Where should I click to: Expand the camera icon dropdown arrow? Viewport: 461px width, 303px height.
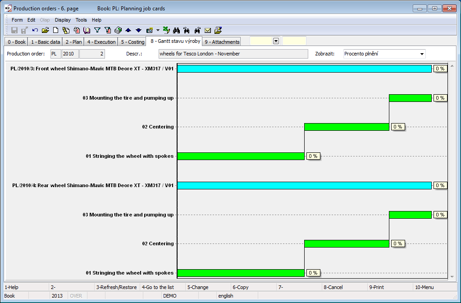[x=158, y=30]
